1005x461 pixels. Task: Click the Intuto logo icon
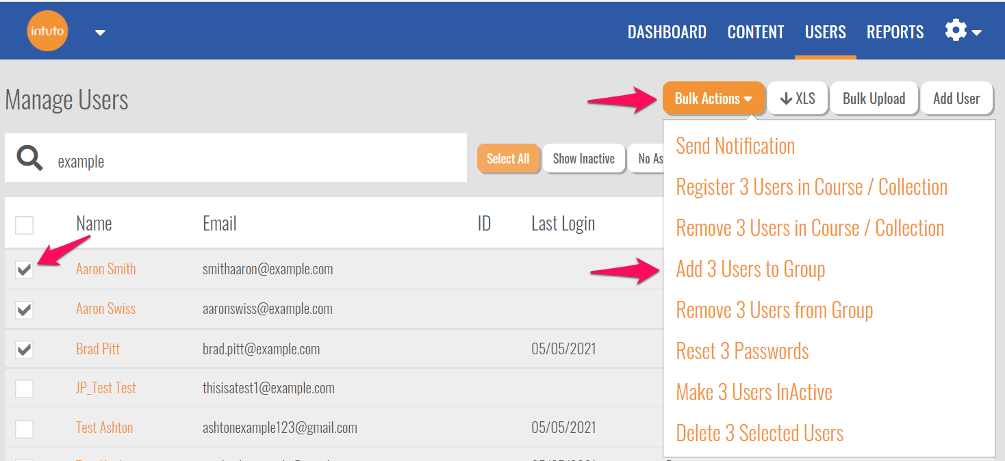(47, 31)
